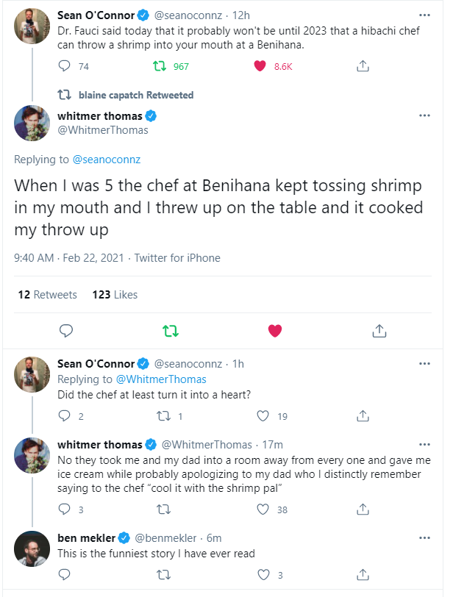453x597 pixels.
Task: Share the 'turn it into a heart' tweet
Action: [x=362, y=416]
